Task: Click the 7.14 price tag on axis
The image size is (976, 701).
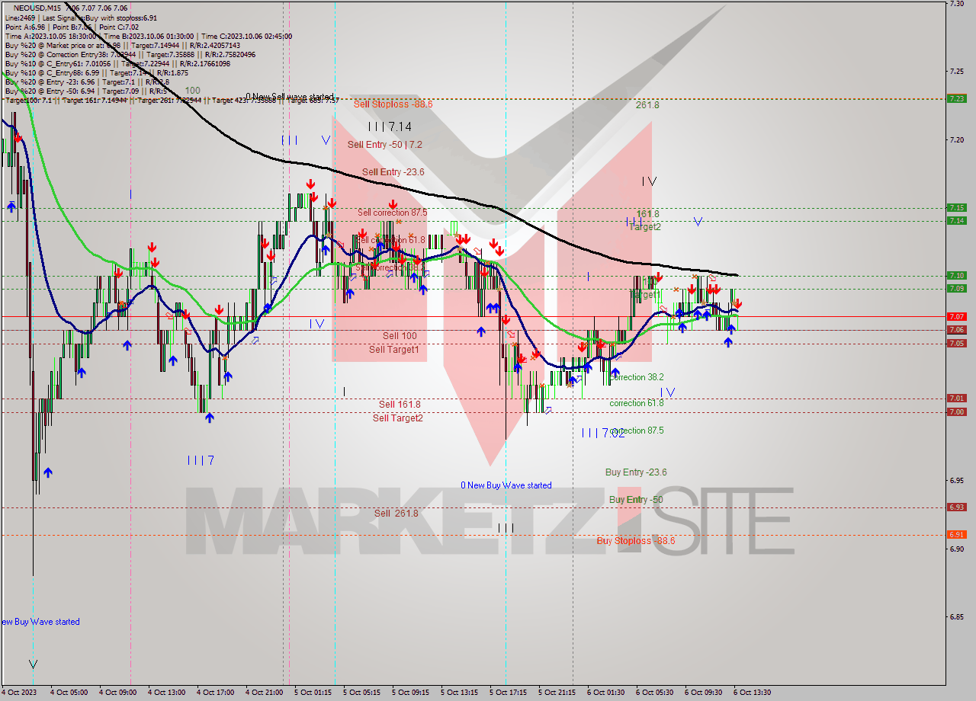Action: click(956, 221)
